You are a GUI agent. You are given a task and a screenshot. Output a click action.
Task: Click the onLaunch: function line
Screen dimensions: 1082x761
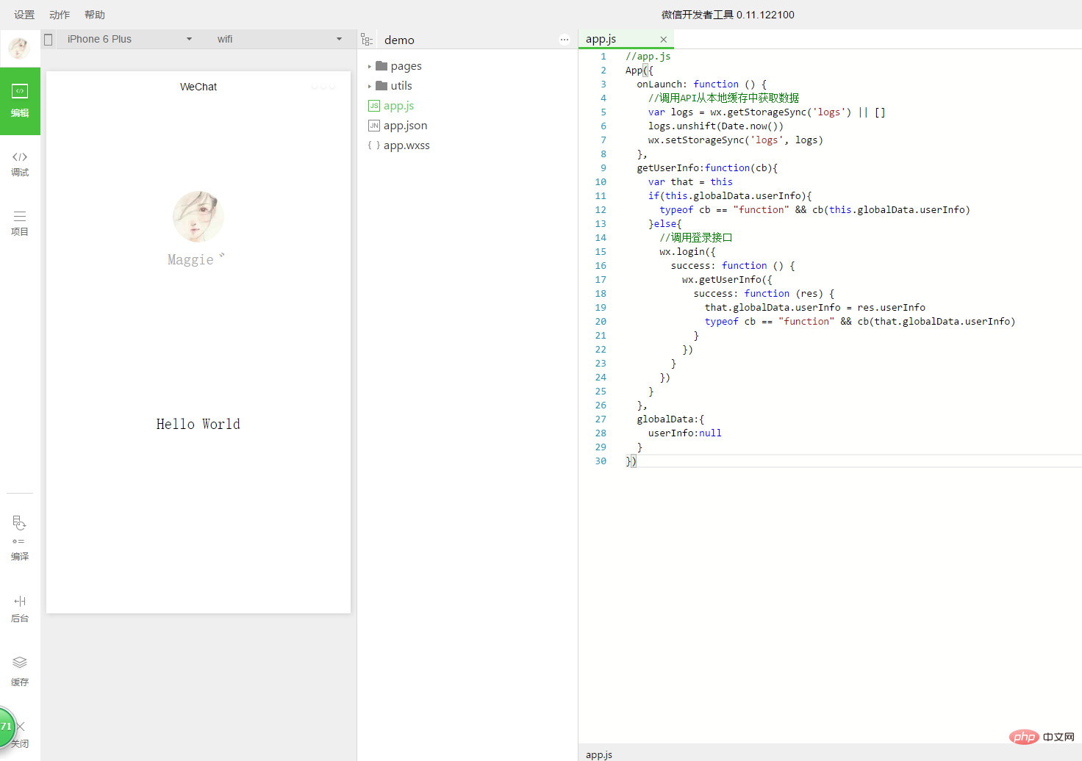(x=701, y=84)
